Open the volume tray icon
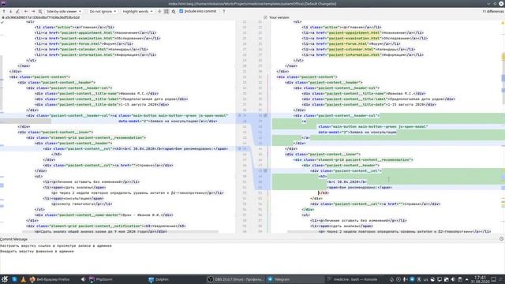505x284 pixels. pos(453,279)
